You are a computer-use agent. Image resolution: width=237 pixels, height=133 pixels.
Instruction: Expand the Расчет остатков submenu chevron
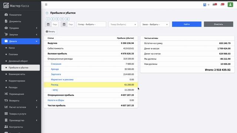click(37, 107)
